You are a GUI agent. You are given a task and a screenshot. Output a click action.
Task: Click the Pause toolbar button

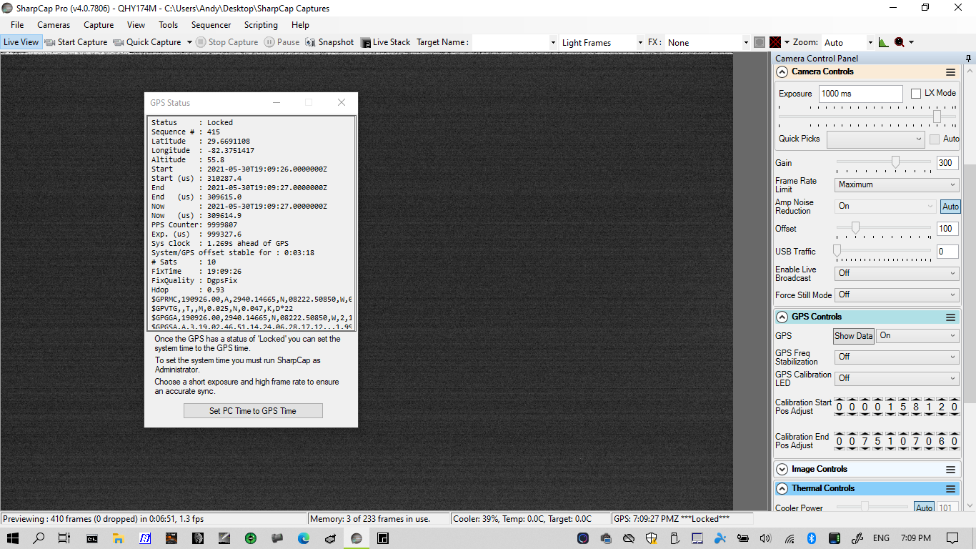point(282,42)
